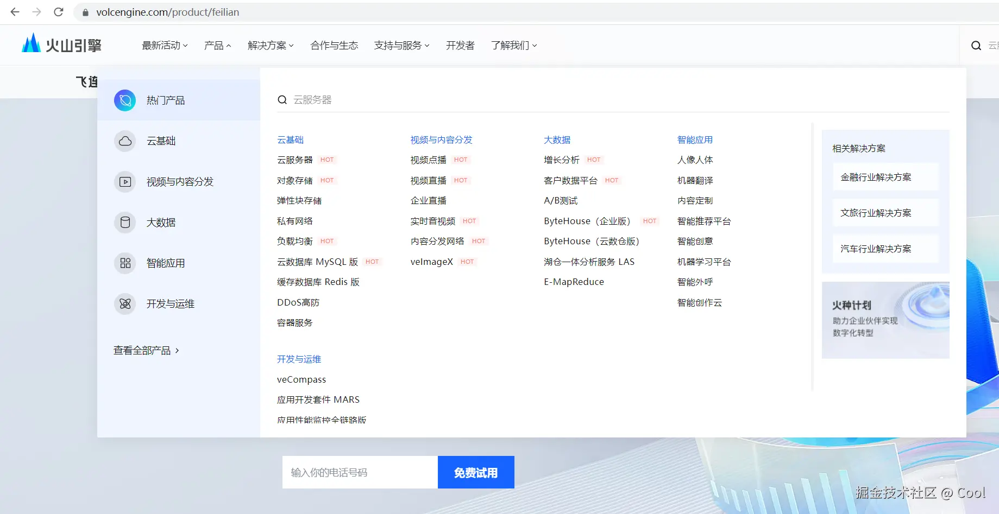Click the 免费试用 button
The height and width of the screenshot is (514, 999).
coord(476,472)
